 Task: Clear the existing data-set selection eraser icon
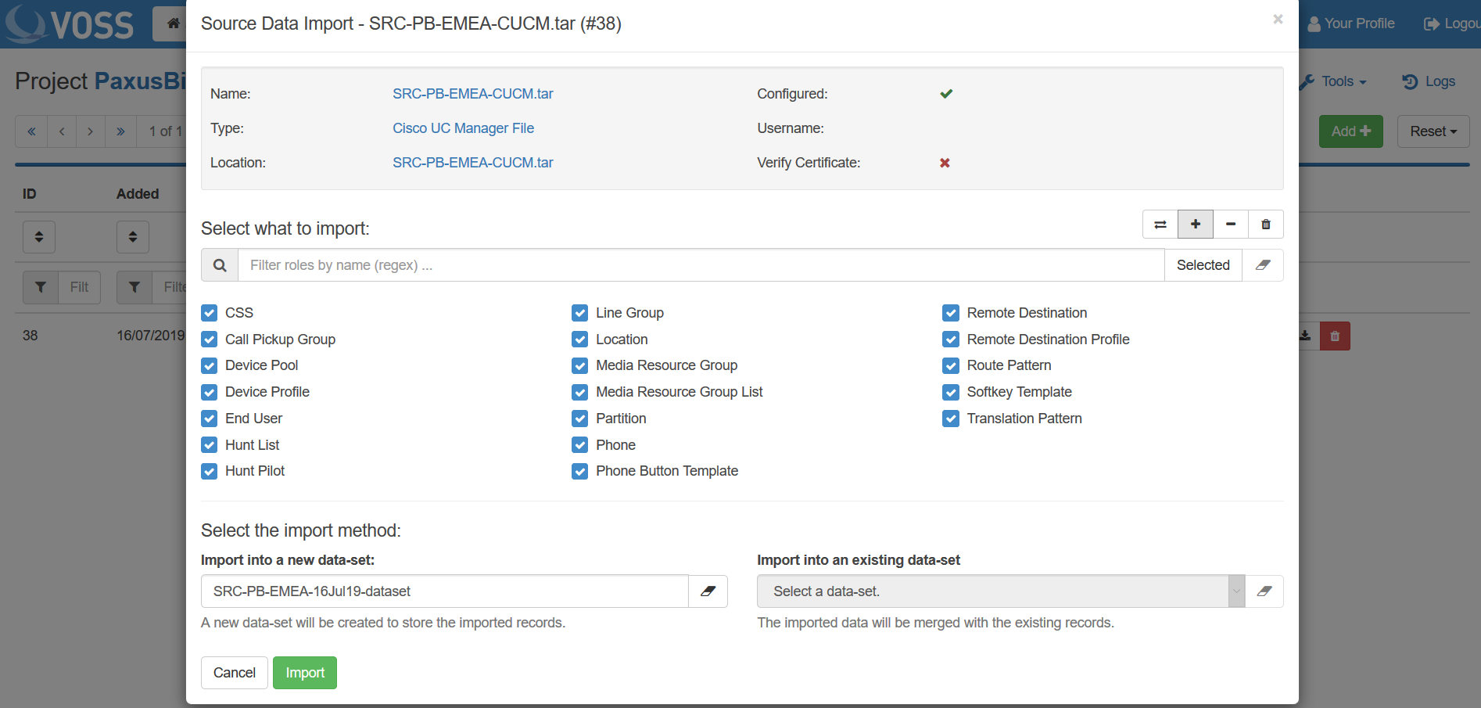point(1264,591)
